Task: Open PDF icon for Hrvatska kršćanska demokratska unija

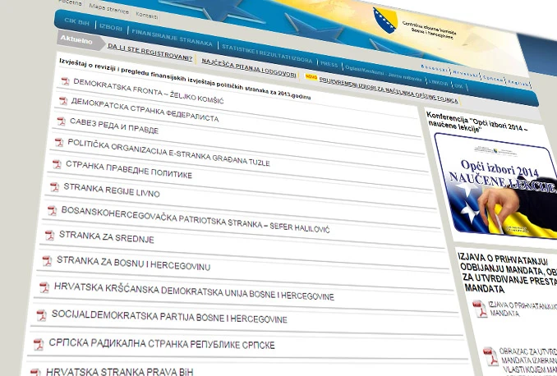Action: pyautogui.click(x=44, y=287)
